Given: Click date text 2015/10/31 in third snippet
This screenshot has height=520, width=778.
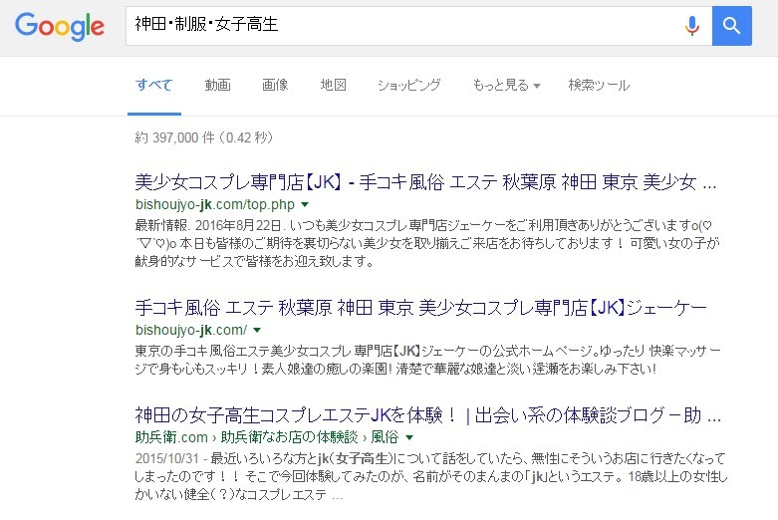Looking at the screenshot, I should pos(166,458).
